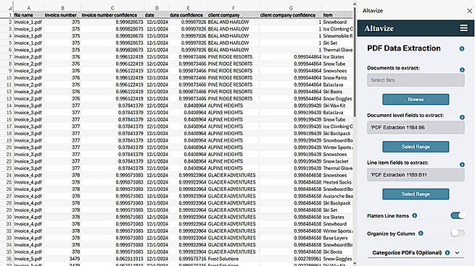Click the info icon for Document level fields
Viewport: 475px width, 266px height.
[x=462, y=117]
